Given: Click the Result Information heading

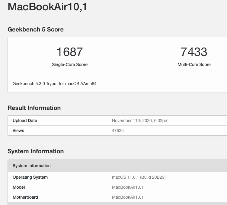Looking at the screenshot, I should (x=34, y=108).
